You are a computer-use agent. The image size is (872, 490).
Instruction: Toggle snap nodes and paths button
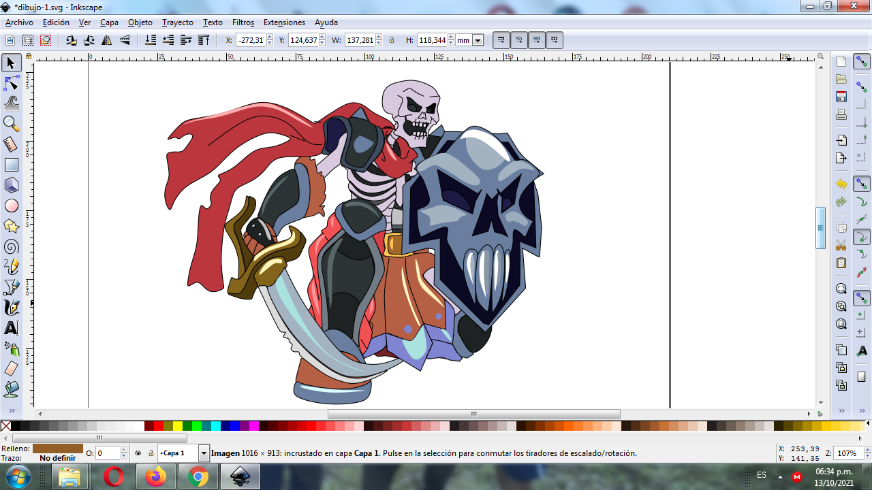click(861, 184)
